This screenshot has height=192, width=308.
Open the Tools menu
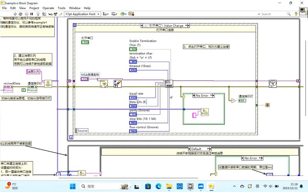(62, 8)
